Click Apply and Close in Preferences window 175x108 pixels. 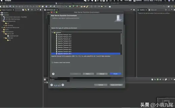coord(116,85)
